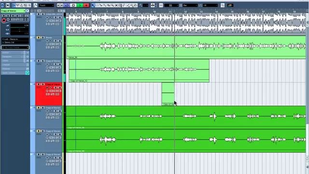The width and height of the screenshot is (309, 174).
Task: Expand arrow on track 6 row
Action: click(x=31, y=131)
